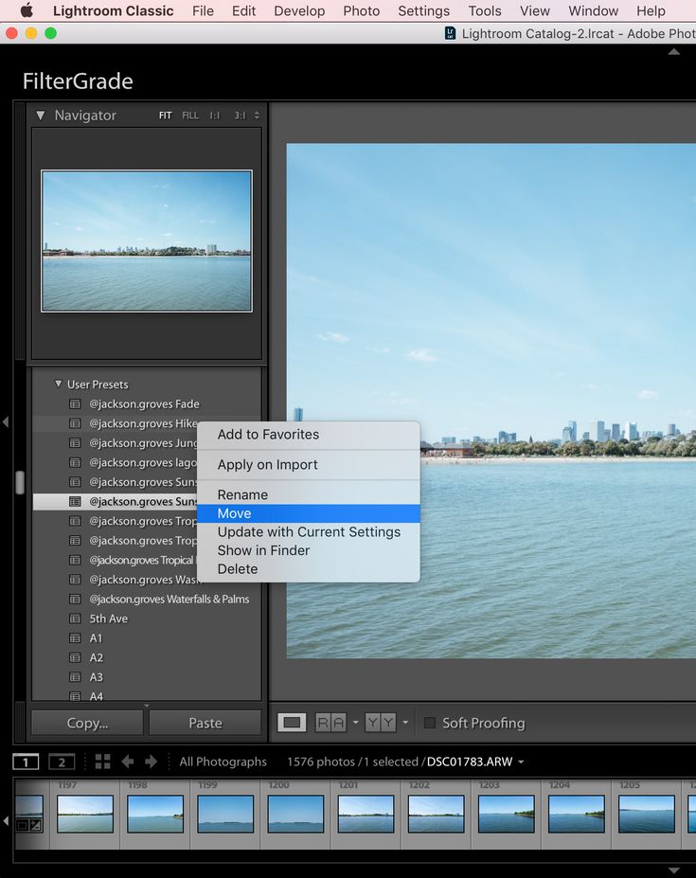Open the Before/After options dropdown arrow

click(x=405, y=723)
